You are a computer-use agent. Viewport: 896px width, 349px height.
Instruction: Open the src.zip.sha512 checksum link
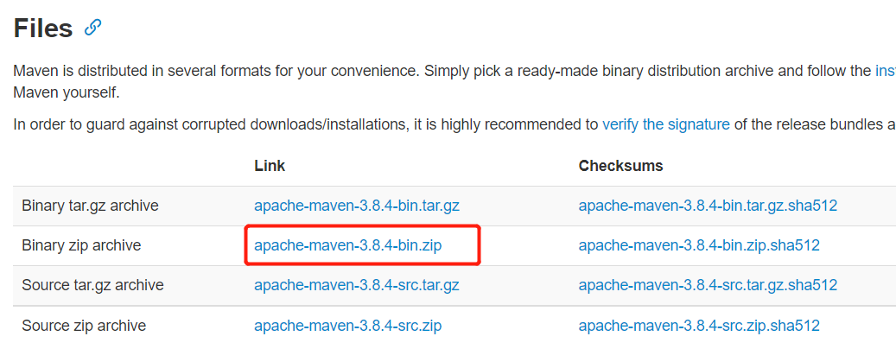[x=699, y=326]
